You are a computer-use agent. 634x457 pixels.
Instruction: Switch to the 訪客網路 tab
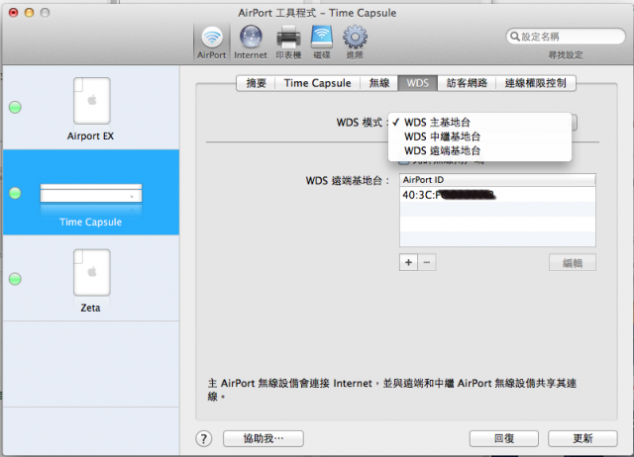point(467,83)
